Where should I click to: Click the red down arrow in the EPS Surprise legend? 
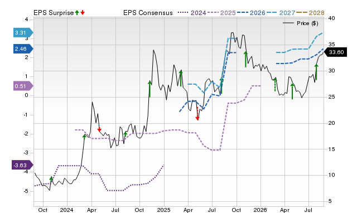[x=83, y=12]
